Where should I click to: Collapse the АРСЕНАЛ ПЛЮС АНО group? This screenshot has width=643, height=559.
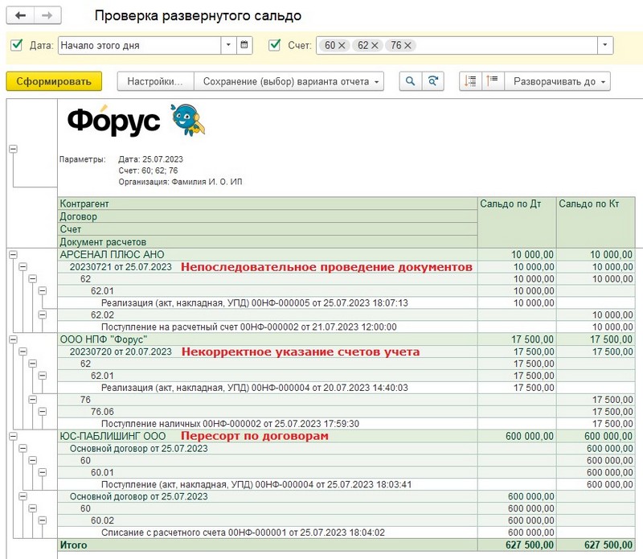coord(13,254)
